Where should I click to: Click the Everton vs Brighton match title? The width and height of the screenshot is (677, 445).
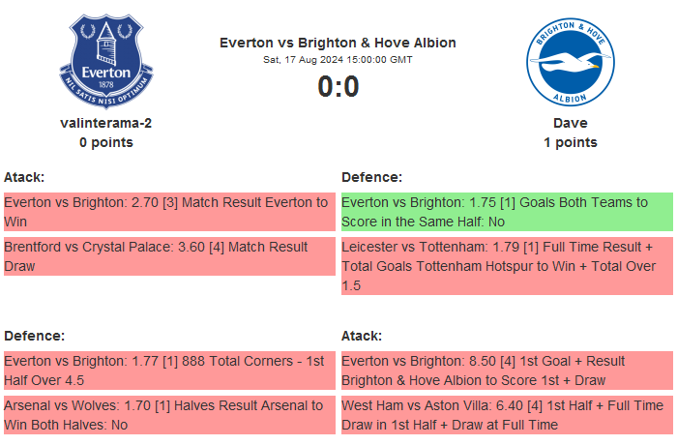pos(338,43)
